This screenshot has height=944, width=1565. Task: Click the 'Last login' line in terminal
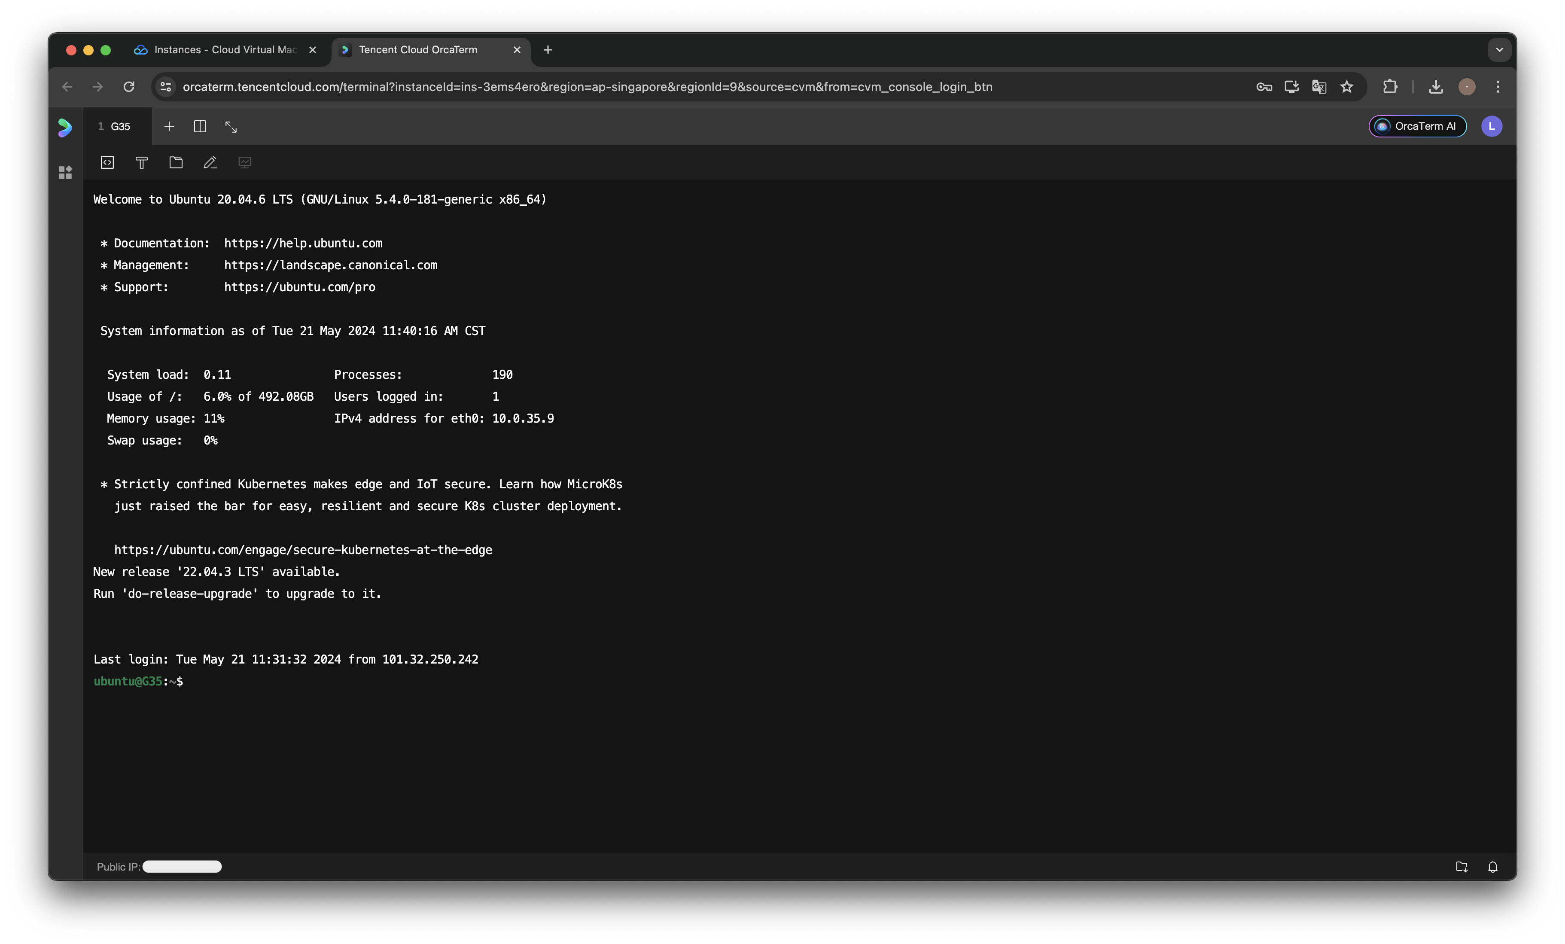(x=286, y=659)
